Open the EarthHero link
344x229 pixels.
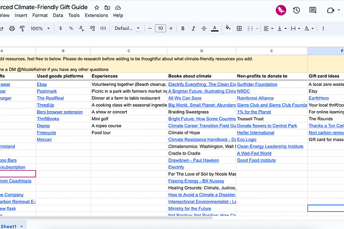pos(319,98)
